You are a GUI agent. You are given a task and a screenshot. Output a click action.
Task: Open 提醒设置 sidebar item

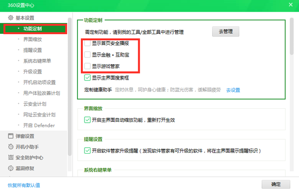pyautogui.click(x=32, y=50)
